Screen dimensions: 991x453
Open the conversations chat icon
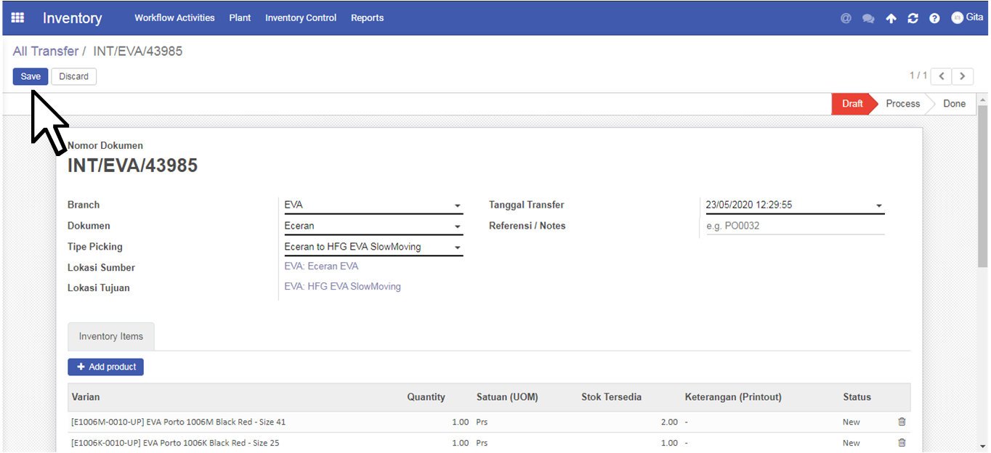[868, 18]
